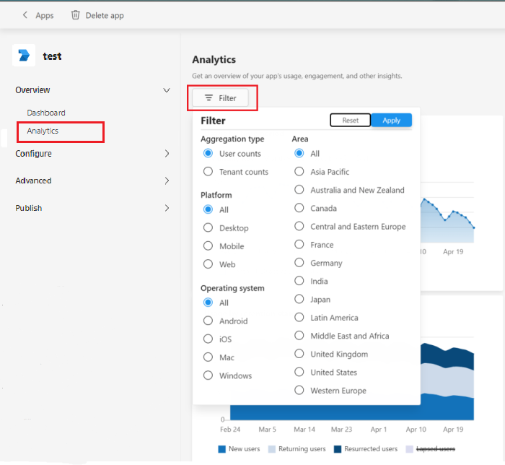Screen dimensions: 505x465
Task: Click the back arrow beside Apps
Action: coord(25,15)
